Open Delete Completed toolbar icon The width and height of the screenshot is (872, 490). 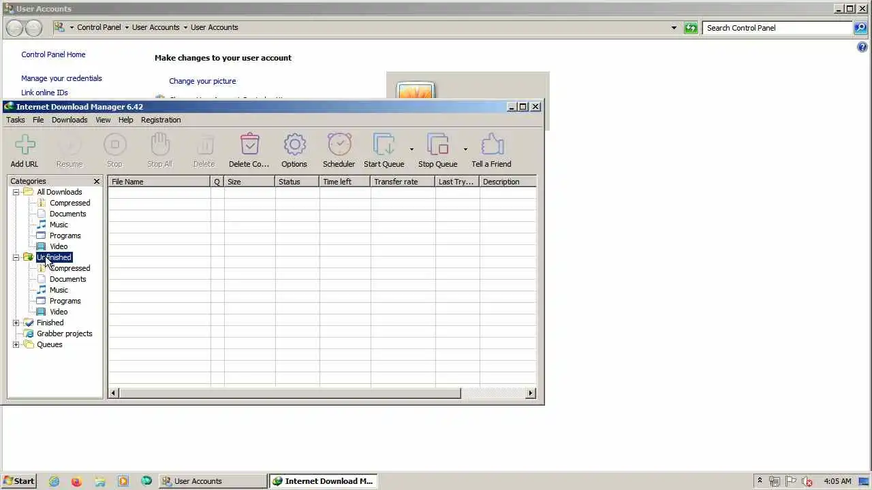click(x=249, y=144)
